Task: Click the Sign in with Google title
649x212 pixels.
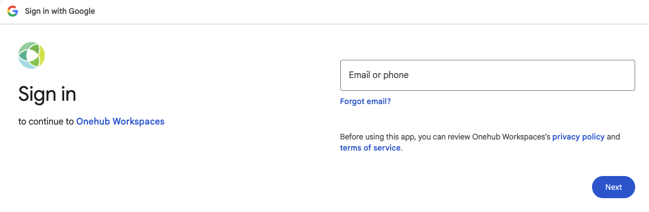Action: pos(60,11)
